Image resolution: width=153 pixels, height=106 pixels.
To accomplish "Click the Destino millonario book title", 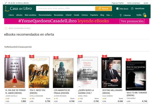I will point(112,92).
